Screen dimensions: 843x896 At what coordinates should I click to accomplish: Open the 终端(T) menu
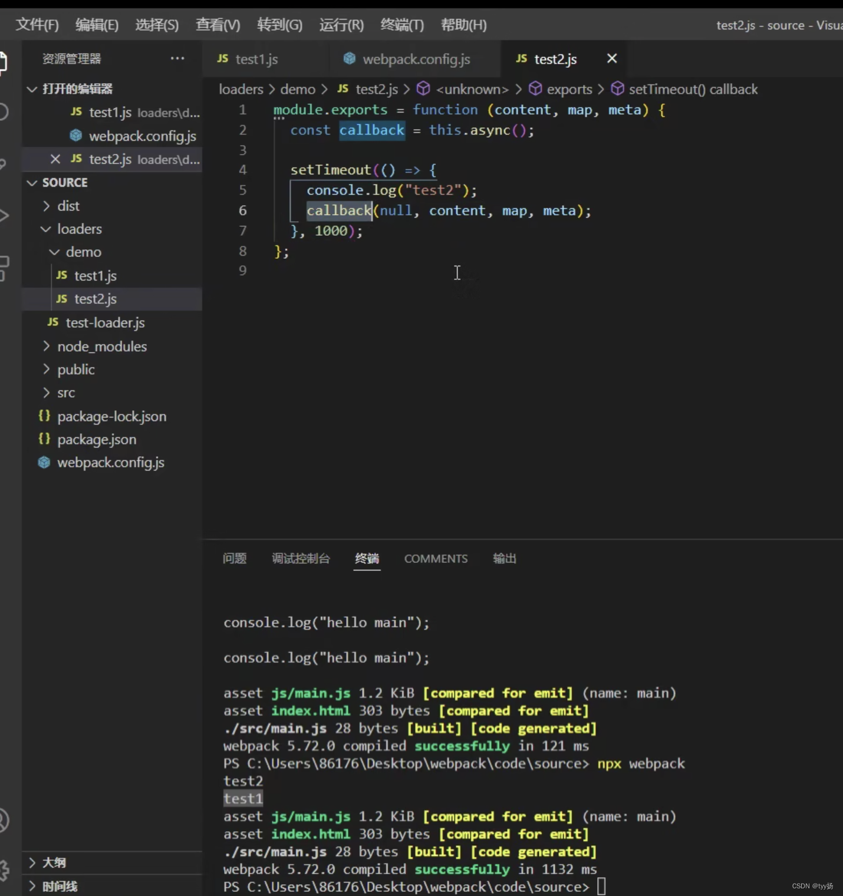click(x=402, y=25)
